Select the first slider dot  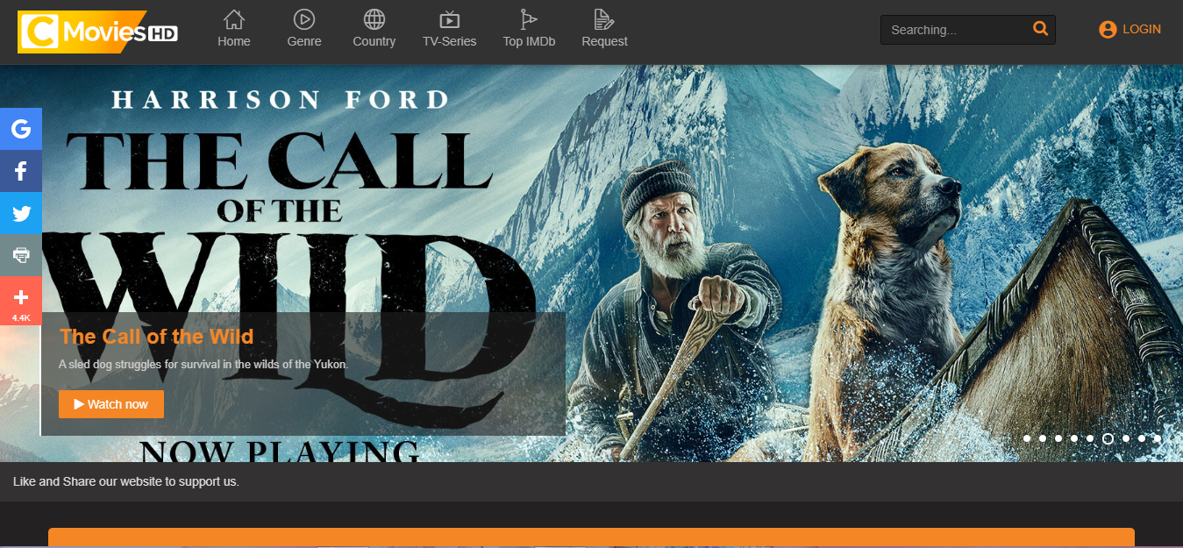pyautogui.click(x=1027, y=438)
